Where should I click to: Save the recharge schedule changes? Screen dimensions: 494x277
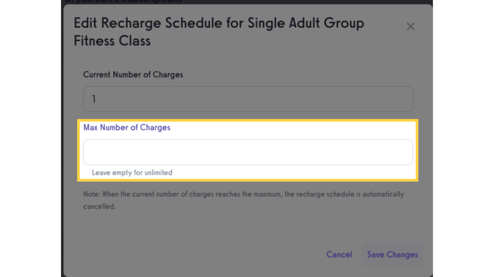pos(392,255)
